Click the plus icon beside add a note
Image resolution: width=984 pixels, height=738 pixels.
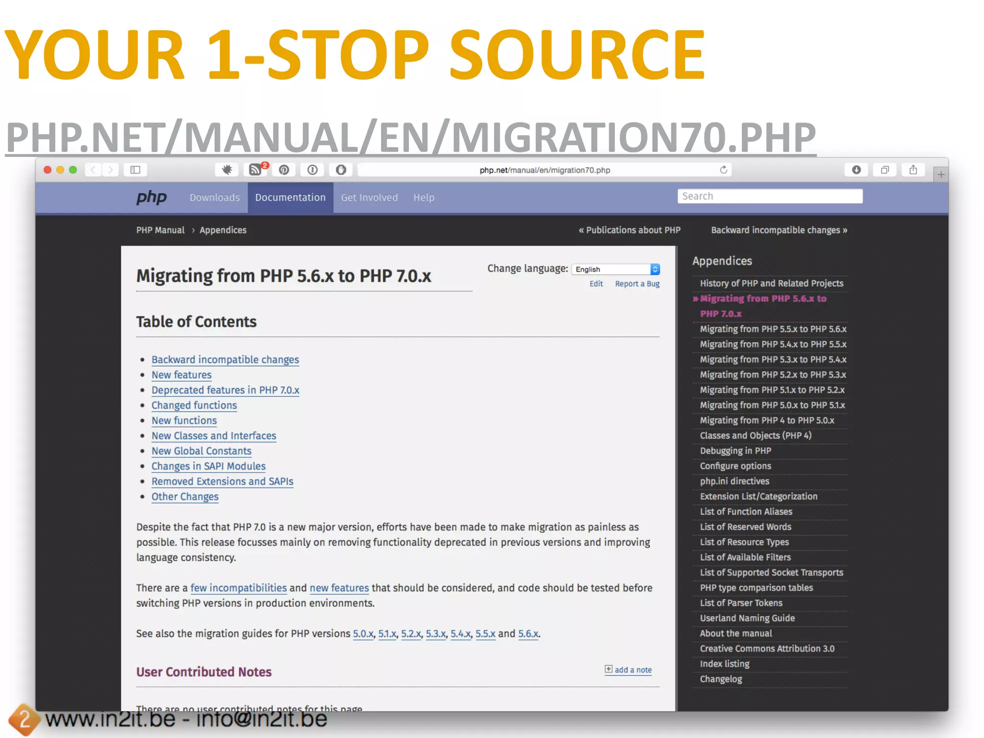tap(608, 669)
